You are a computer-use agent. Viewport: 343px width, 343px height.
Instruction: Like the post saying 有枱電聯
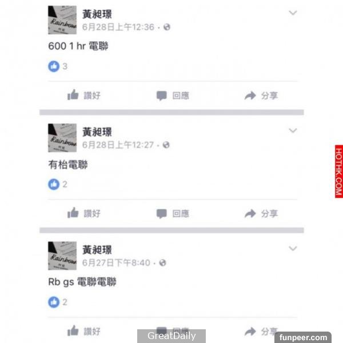(84, 213)
